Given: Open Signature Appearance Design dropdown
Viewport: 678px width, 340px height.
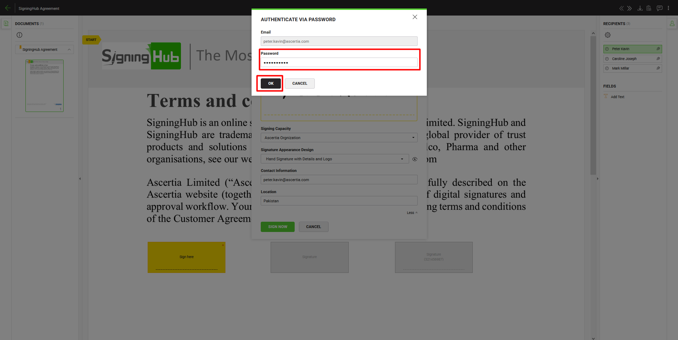Looking at the screenshot, I should click(x=335, y=159).
